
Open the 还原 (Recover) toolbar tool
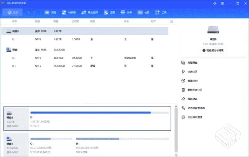109,12
